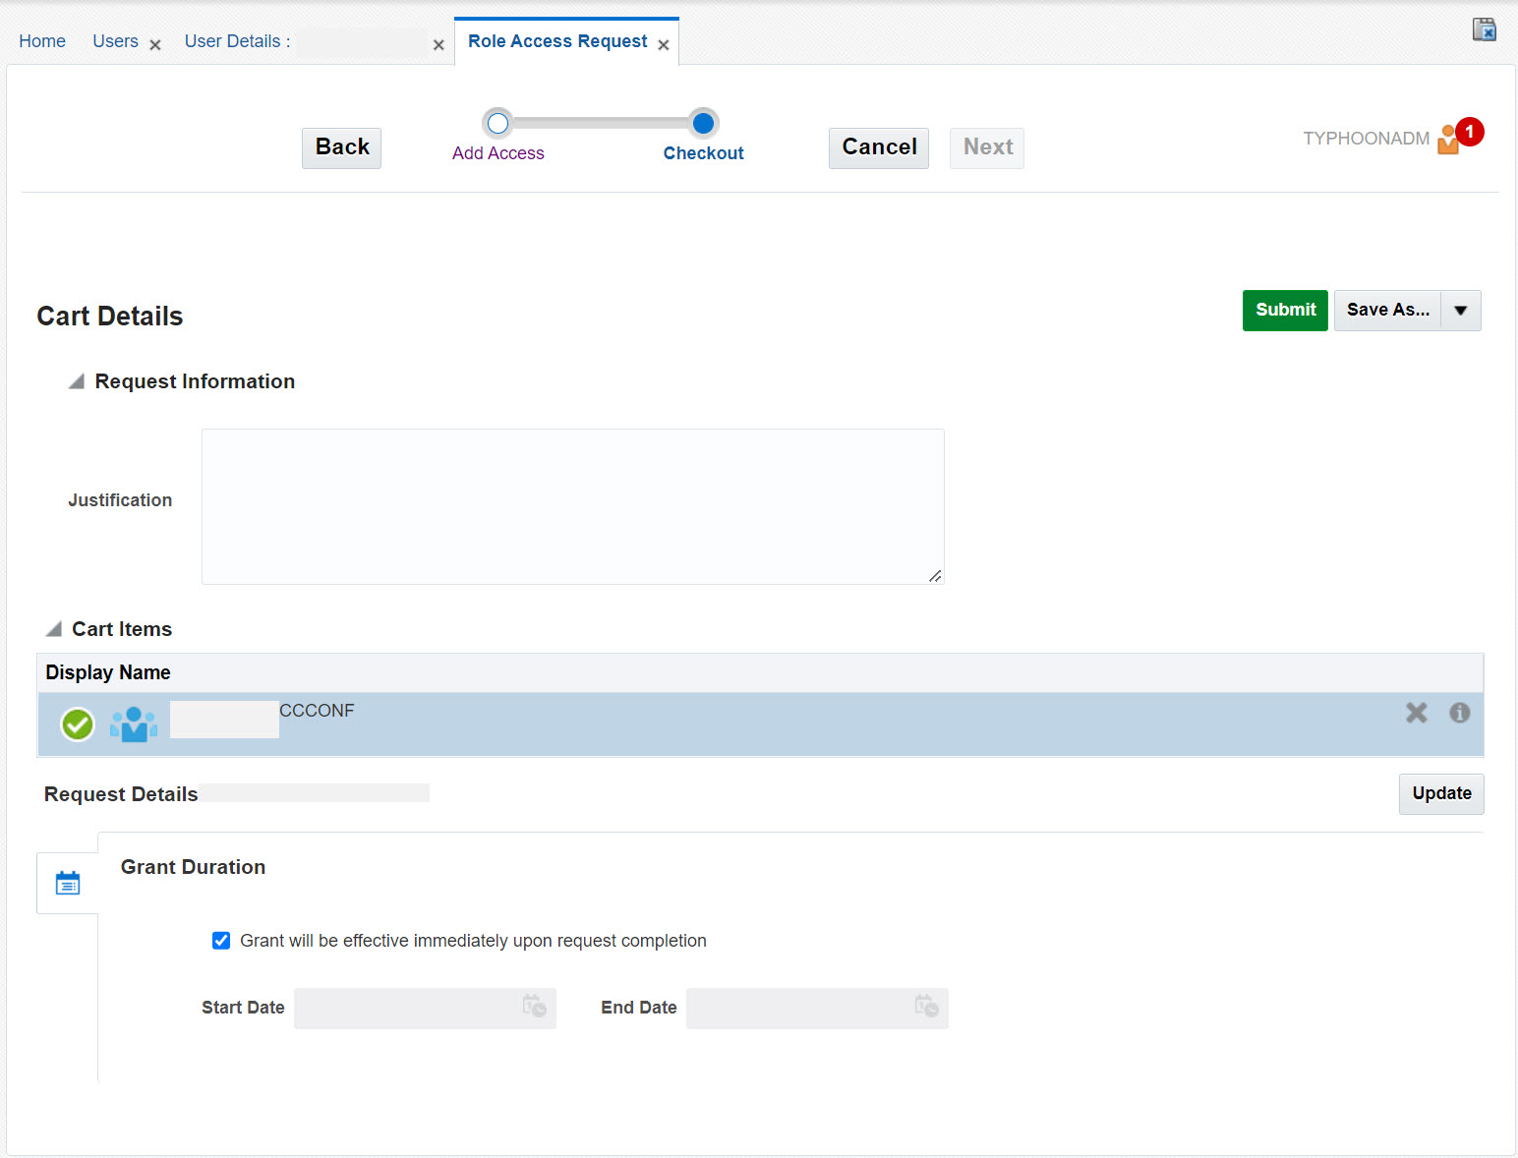The width and height of the screenshot is (1518, 1158).
Task: Click inside the Justification text area
Action: pyautogui.click(x=572, y=506)
